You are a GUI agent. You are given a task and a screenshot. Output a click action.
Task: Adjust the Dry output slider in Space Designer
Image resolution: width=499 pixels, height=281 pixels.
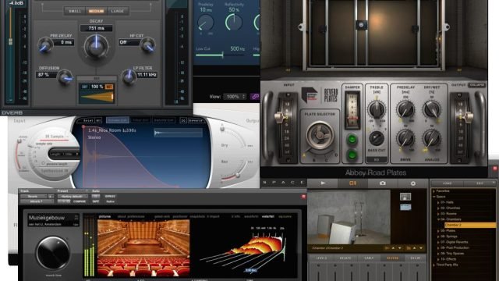222,128
